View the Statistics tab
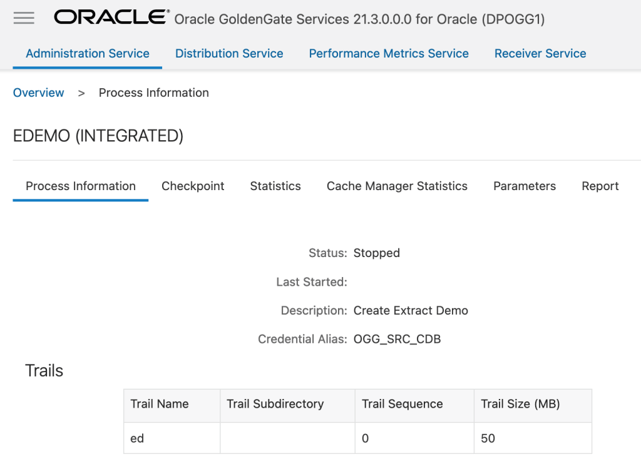 [275, 186]
